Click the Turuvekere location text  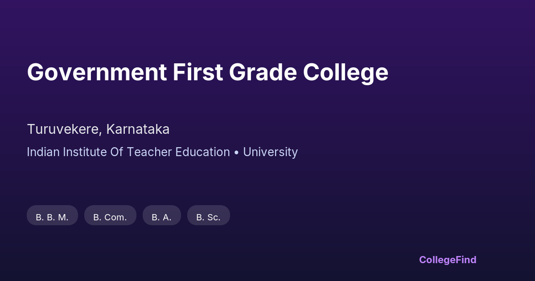coord(64,129)
